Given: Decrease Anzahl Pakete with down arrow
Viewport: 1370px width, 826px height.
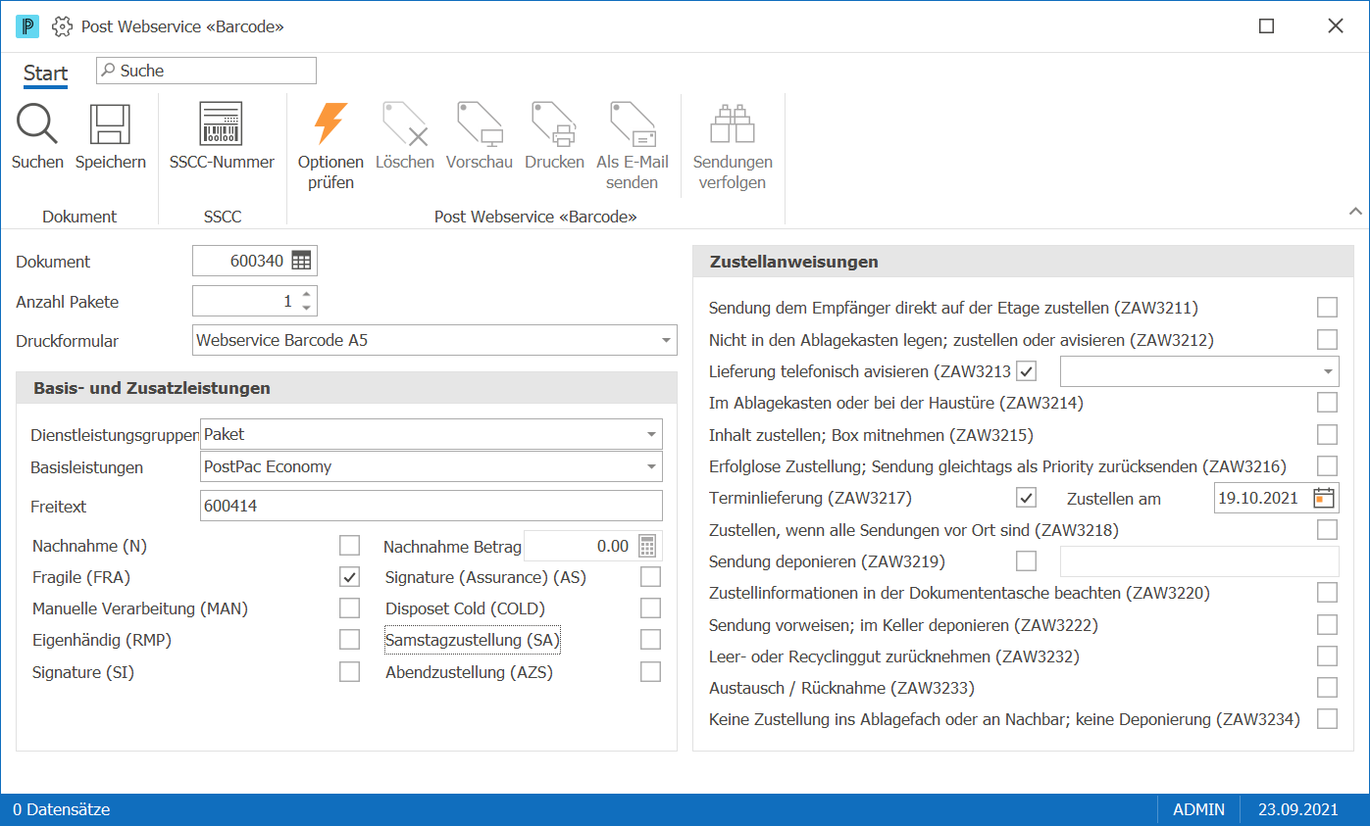Looking at the screenshot, I should (x=307, y=307).
